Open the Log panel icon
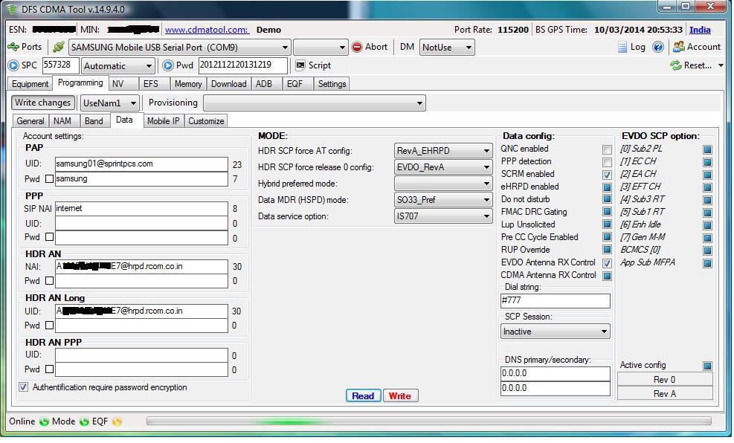The width and height of the screenshot is (734, 443). coord(623,47)
